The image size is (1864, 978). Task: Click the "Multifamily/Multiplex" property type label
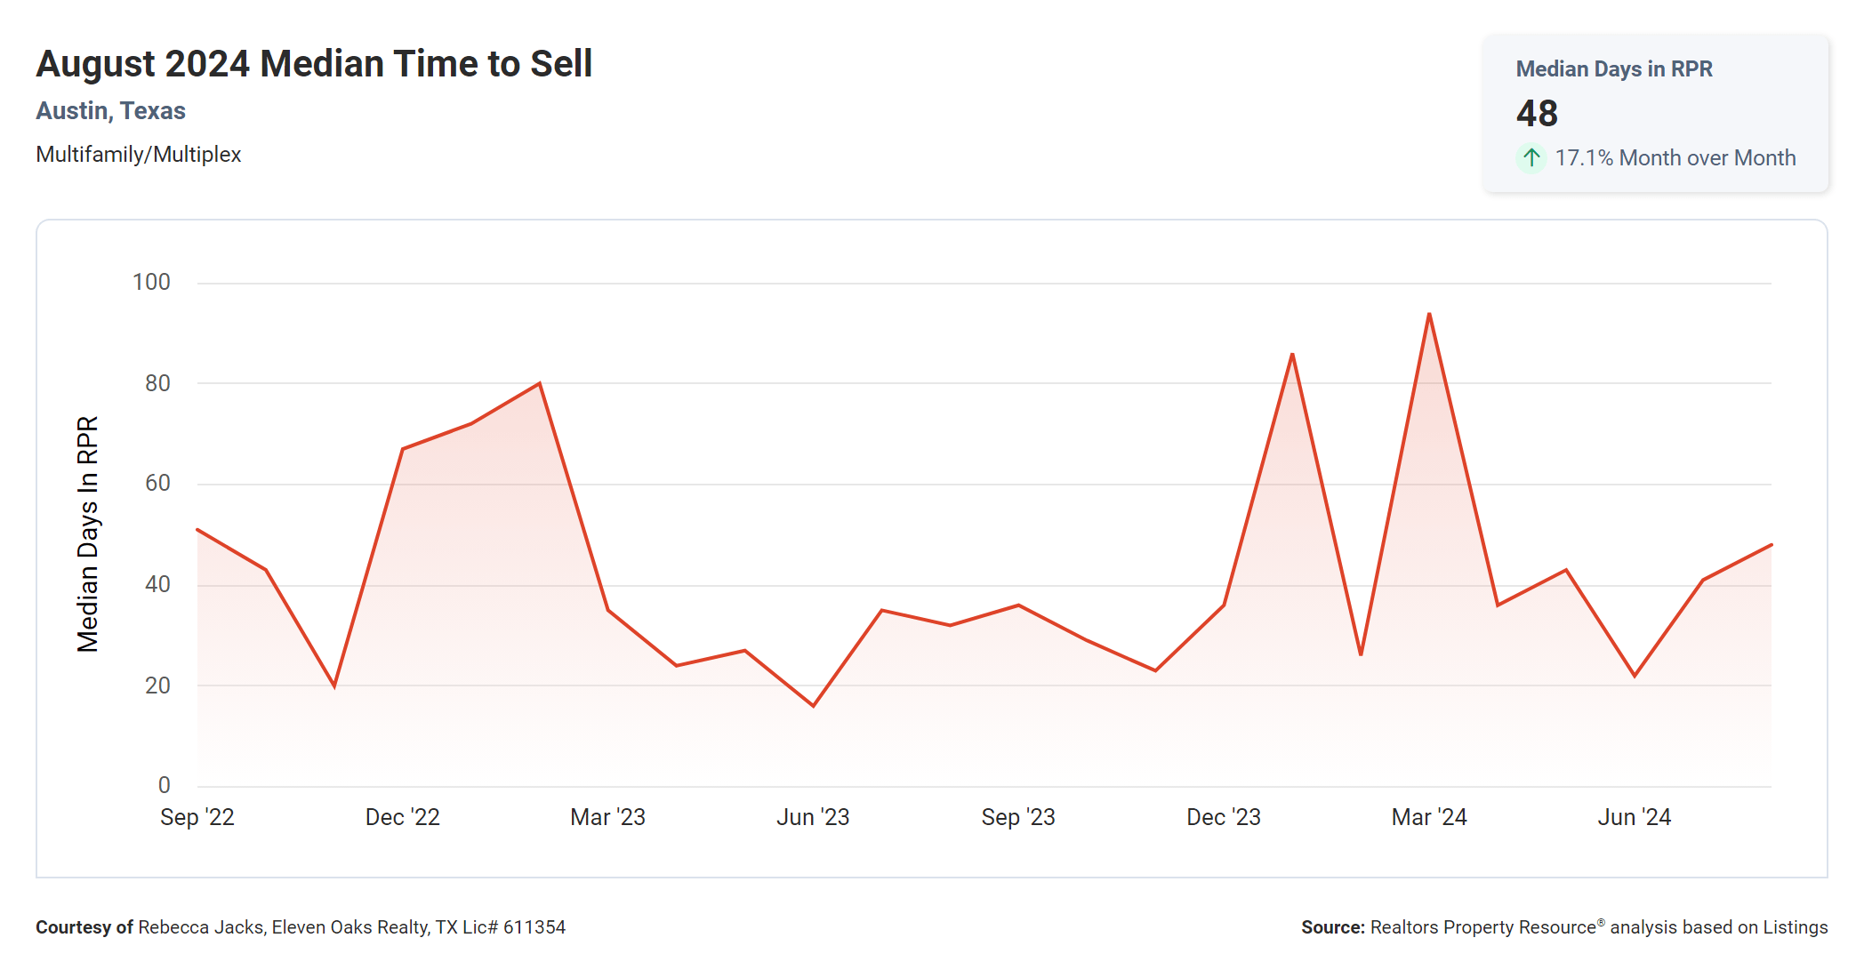(x=138, y=155)
